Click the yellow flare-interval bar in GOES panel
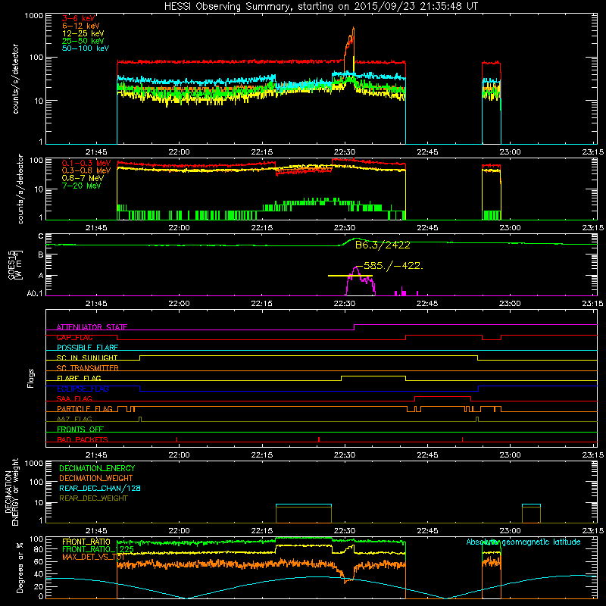The image size is (606, 606). pyautogui.click(x=350, y=276)
